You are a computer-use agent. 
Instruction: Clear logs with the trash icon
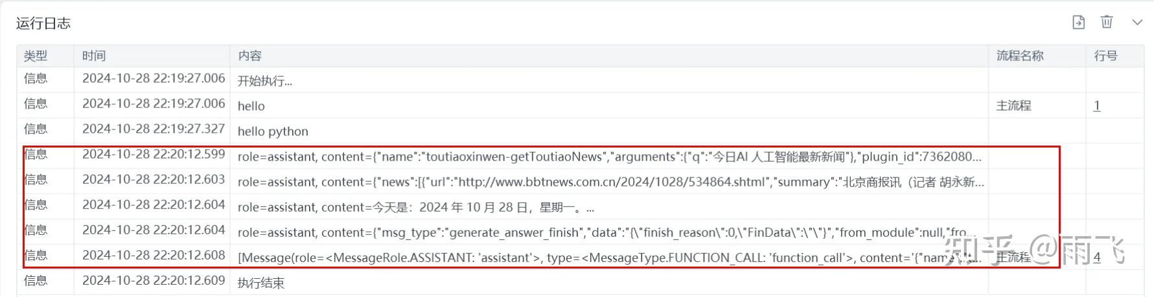[1107, 23]
